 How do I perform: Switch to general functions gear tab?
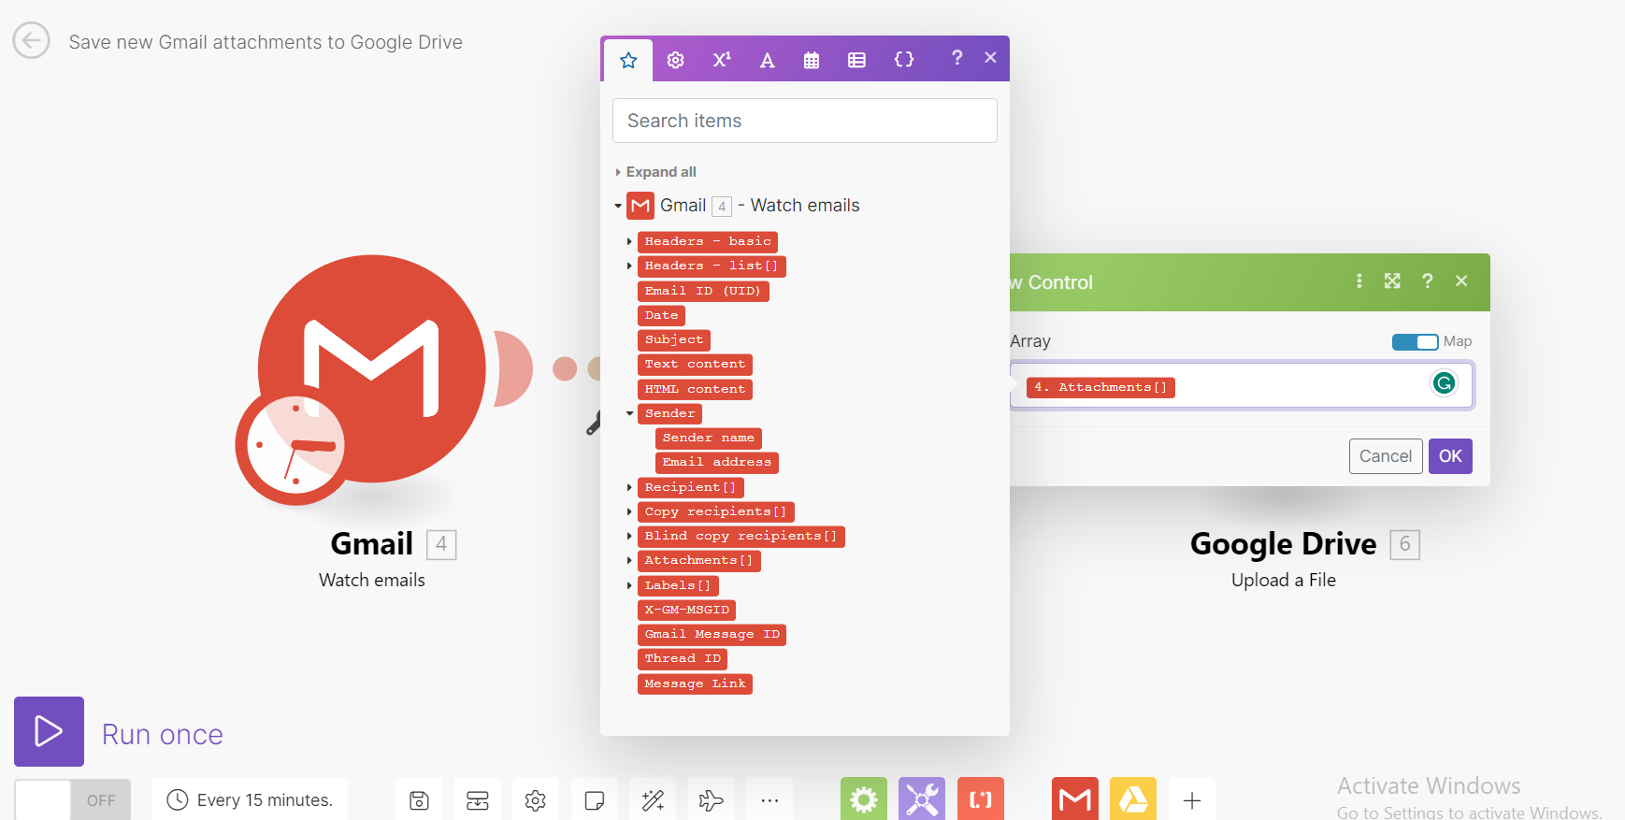[x=675, y=60]
